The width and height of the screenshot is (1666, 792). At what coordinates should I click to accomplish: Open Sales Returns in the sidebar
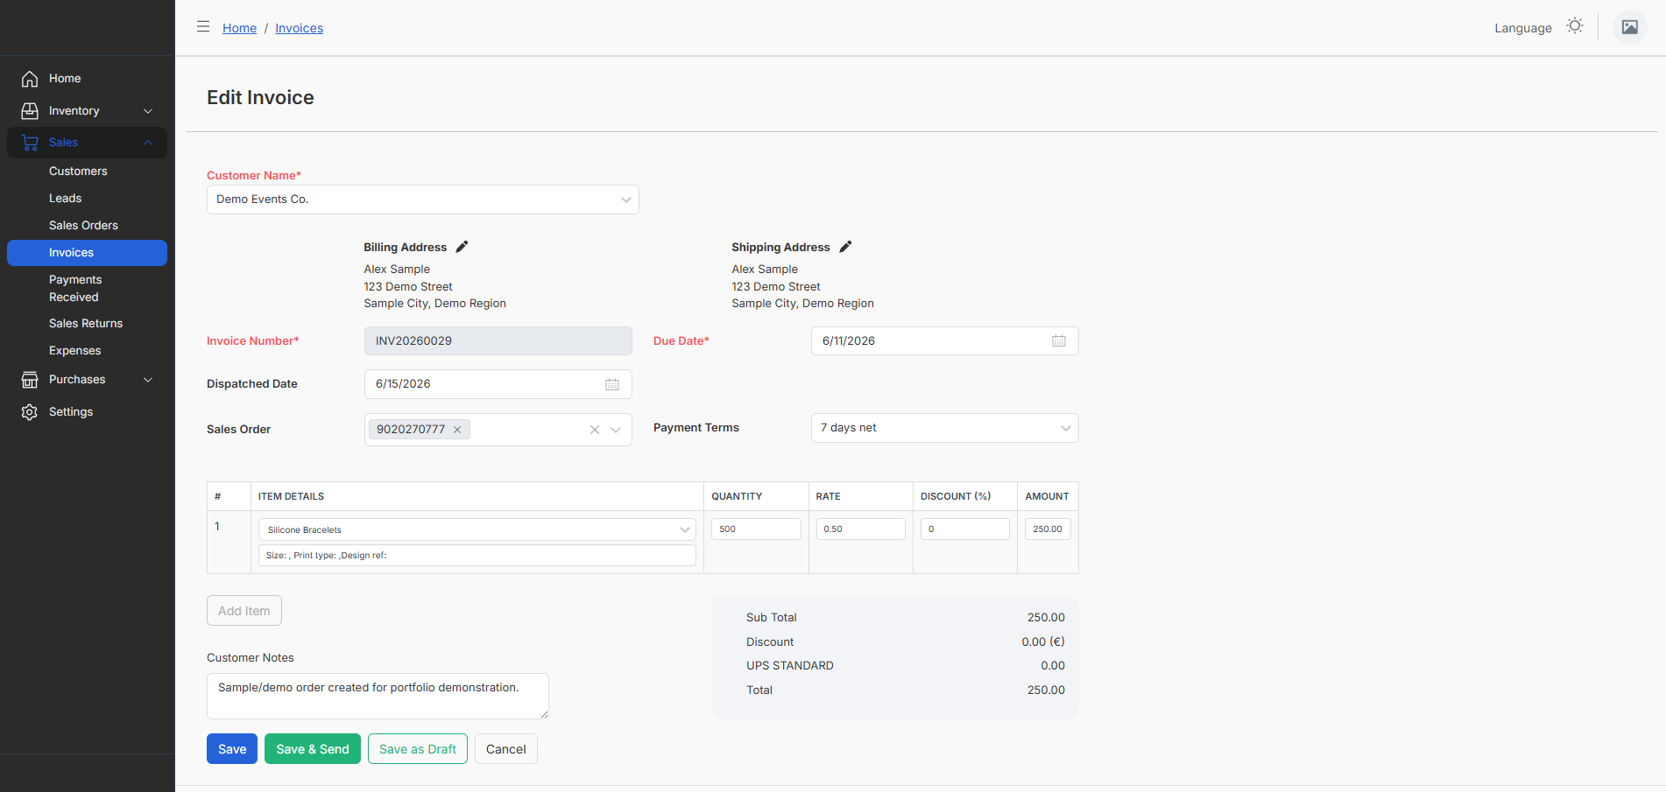pyautogui.click(x=86, y=324)
